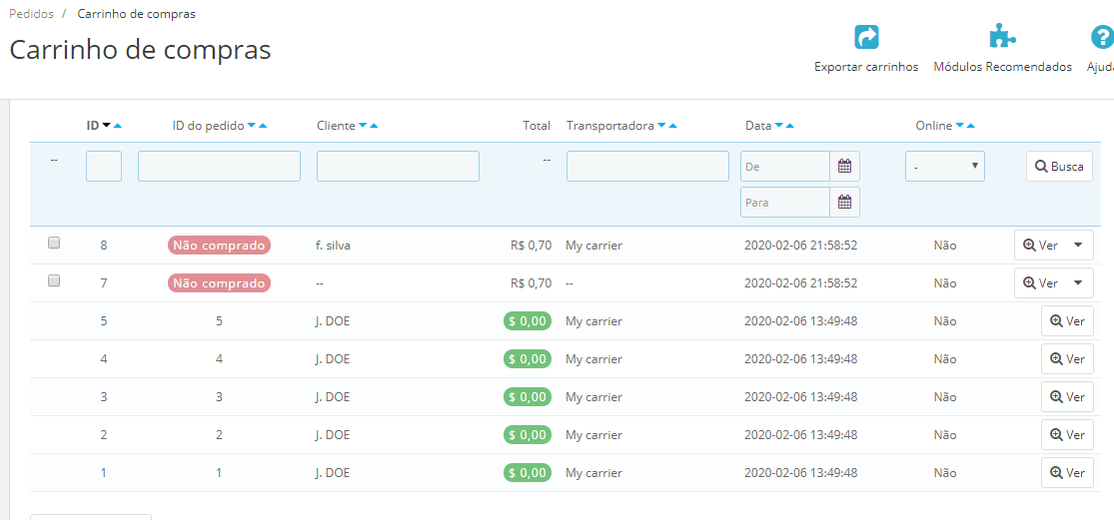This screenshot has width=1114, height=520.
Task: Select checkbox for cart 7
Action: click(x=54, y=280)
